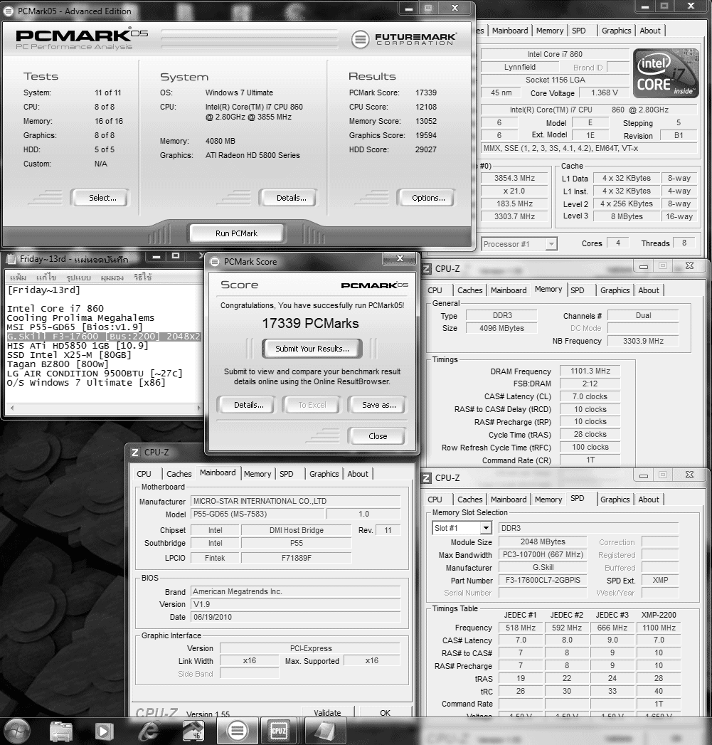Click the Notepad horizontal scrollbar right arrow

[x=199, y=408]
